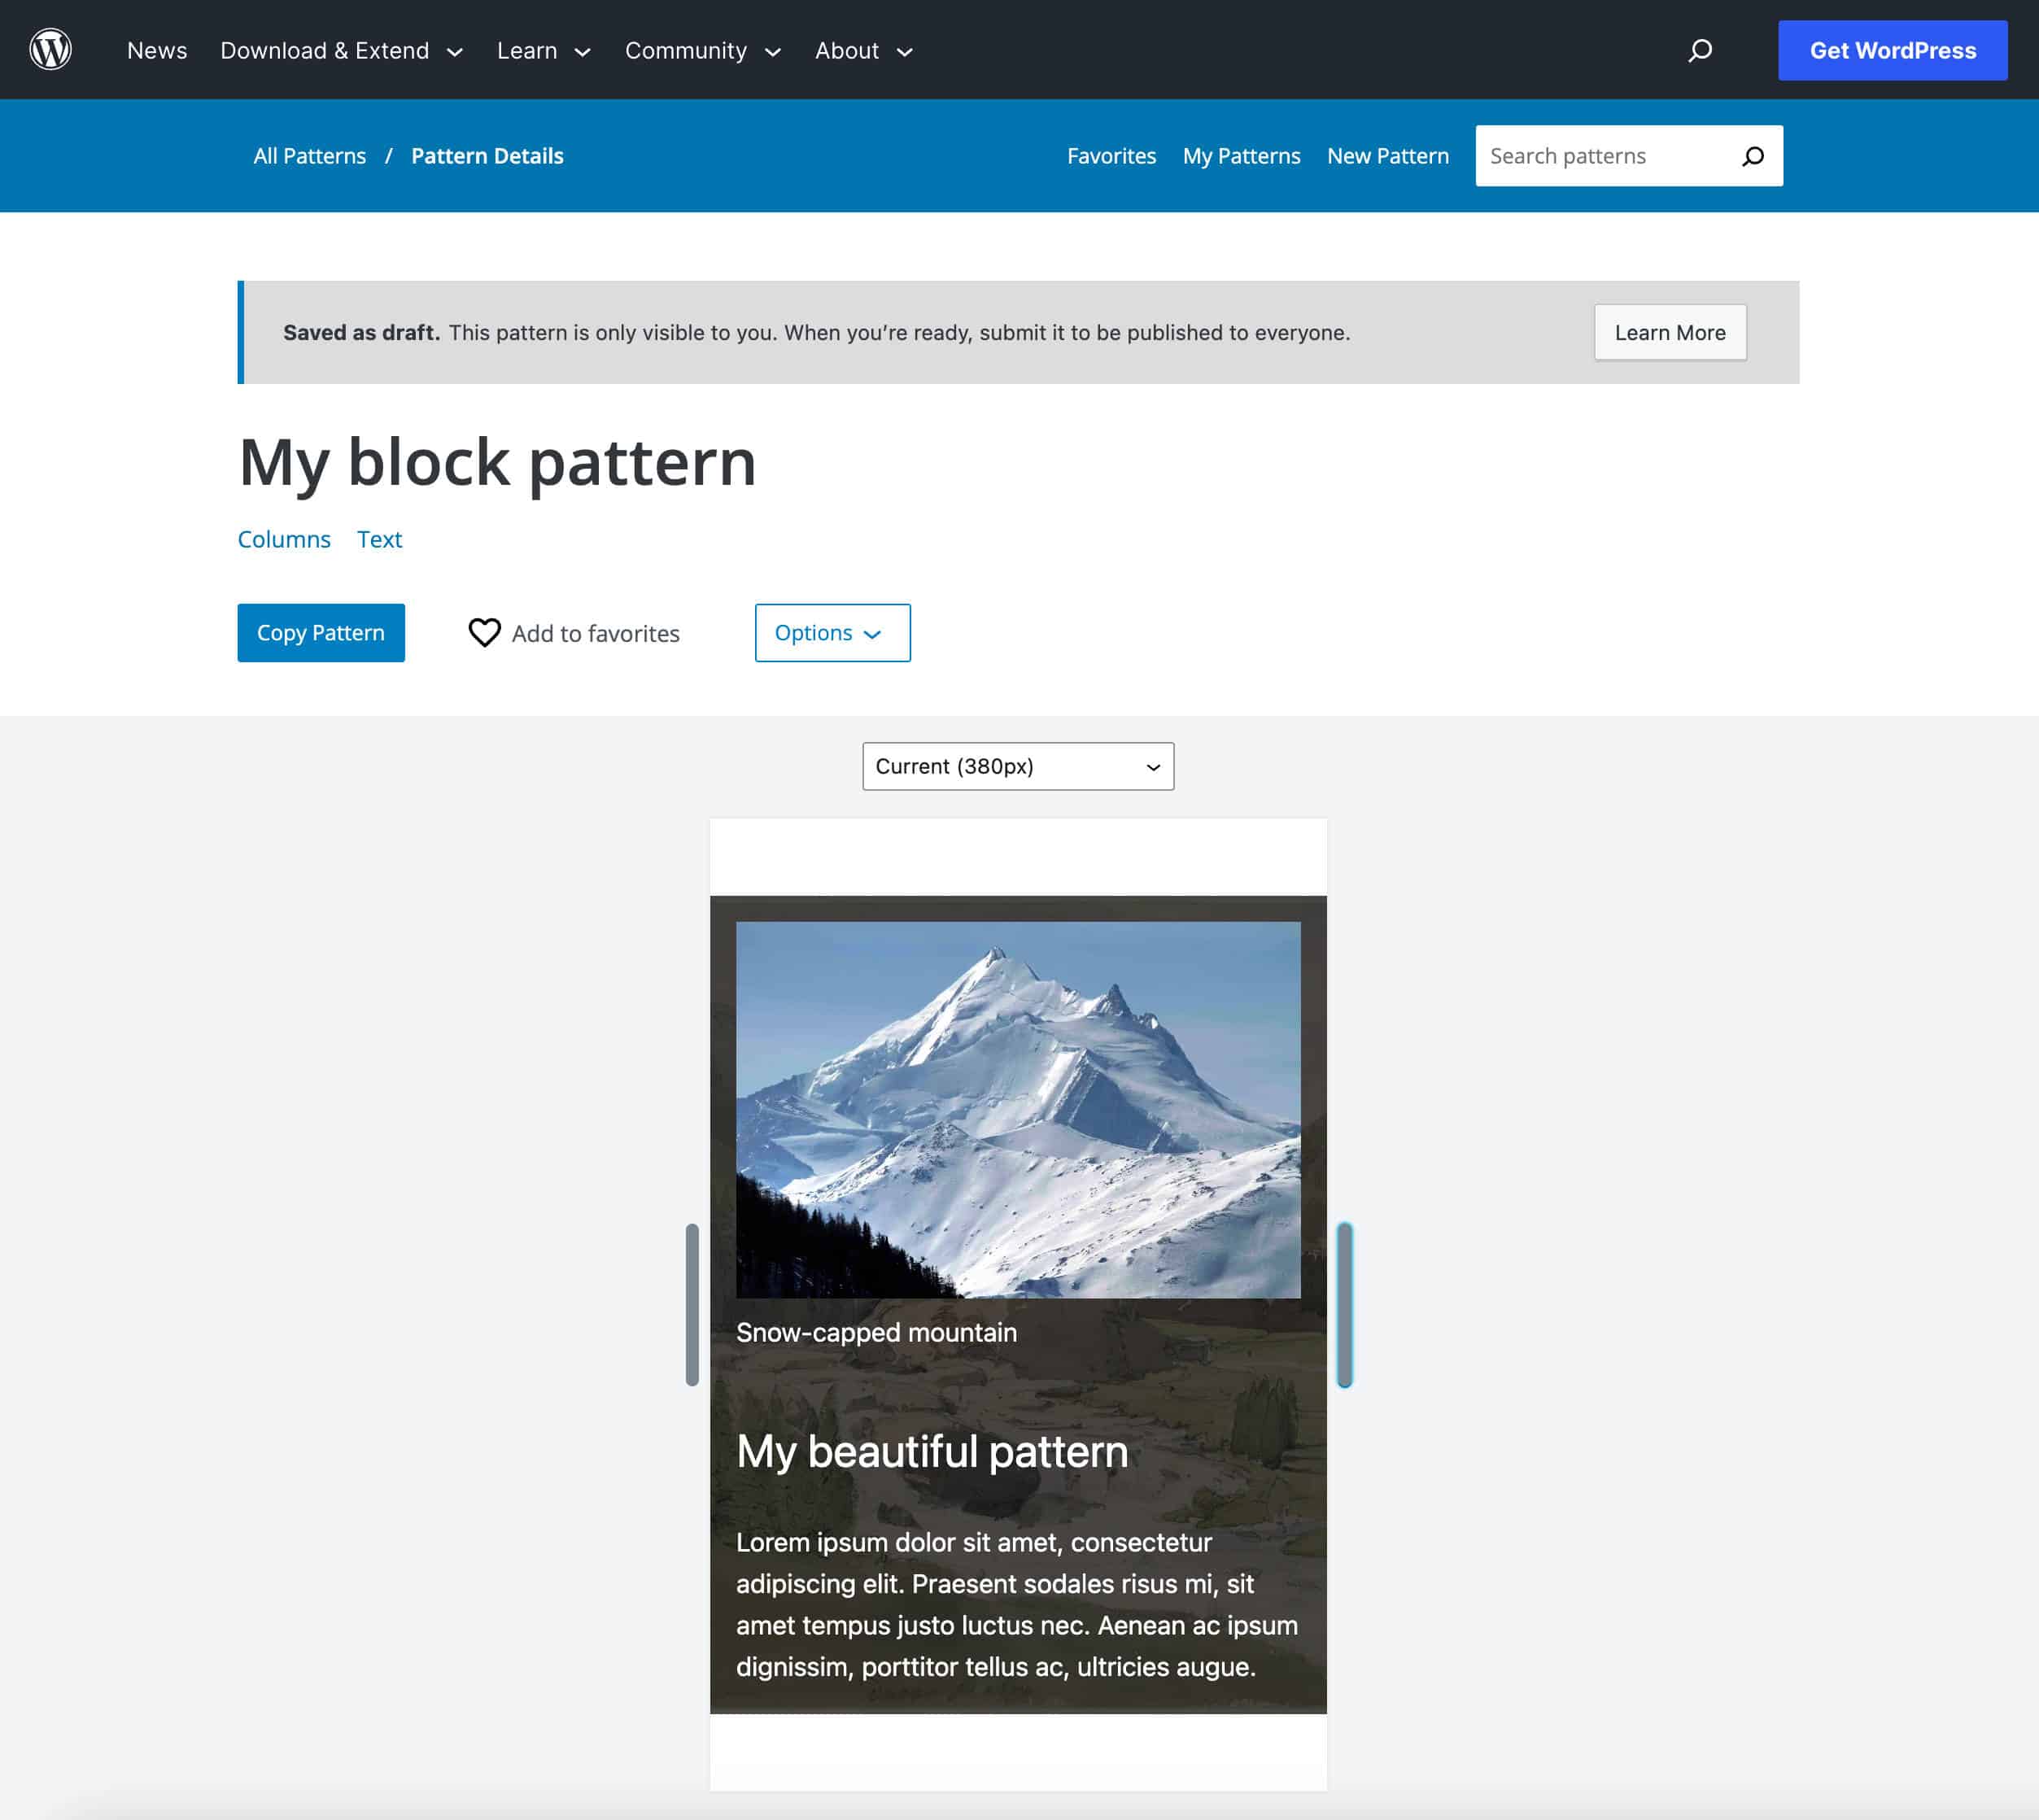Select the Favorites tab
The image size is (2039, 1820).
(1113, 156)
